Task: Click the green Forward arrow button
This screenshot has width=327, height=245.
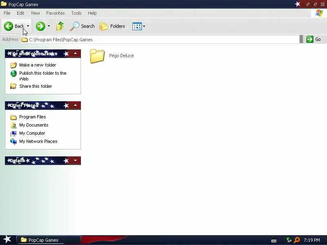Action: [x=40, y=26]
